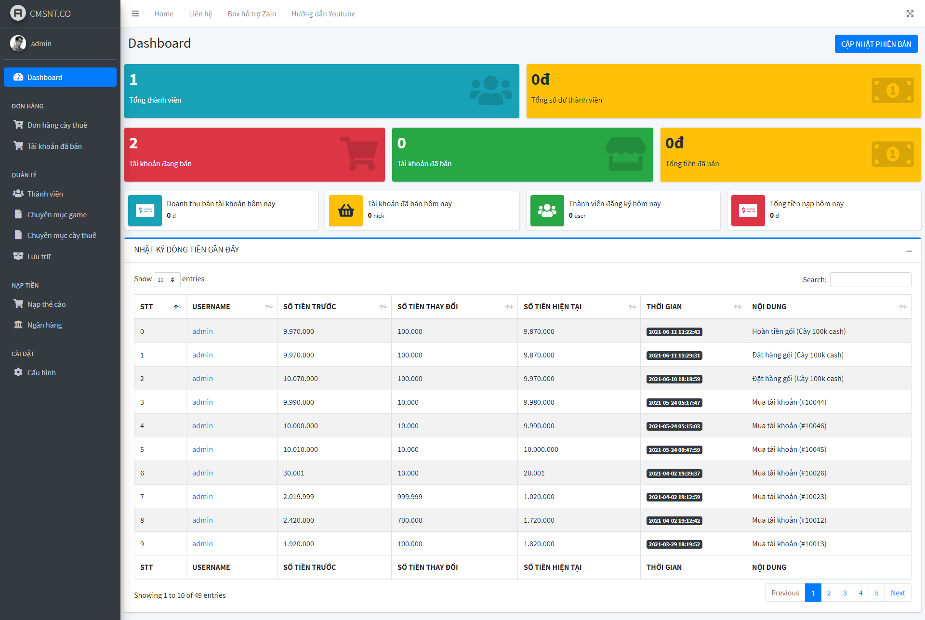The height and width of the screenshot is (620, 925).
Task: Sort table by STT column
Action: click(x=160, y=306)
